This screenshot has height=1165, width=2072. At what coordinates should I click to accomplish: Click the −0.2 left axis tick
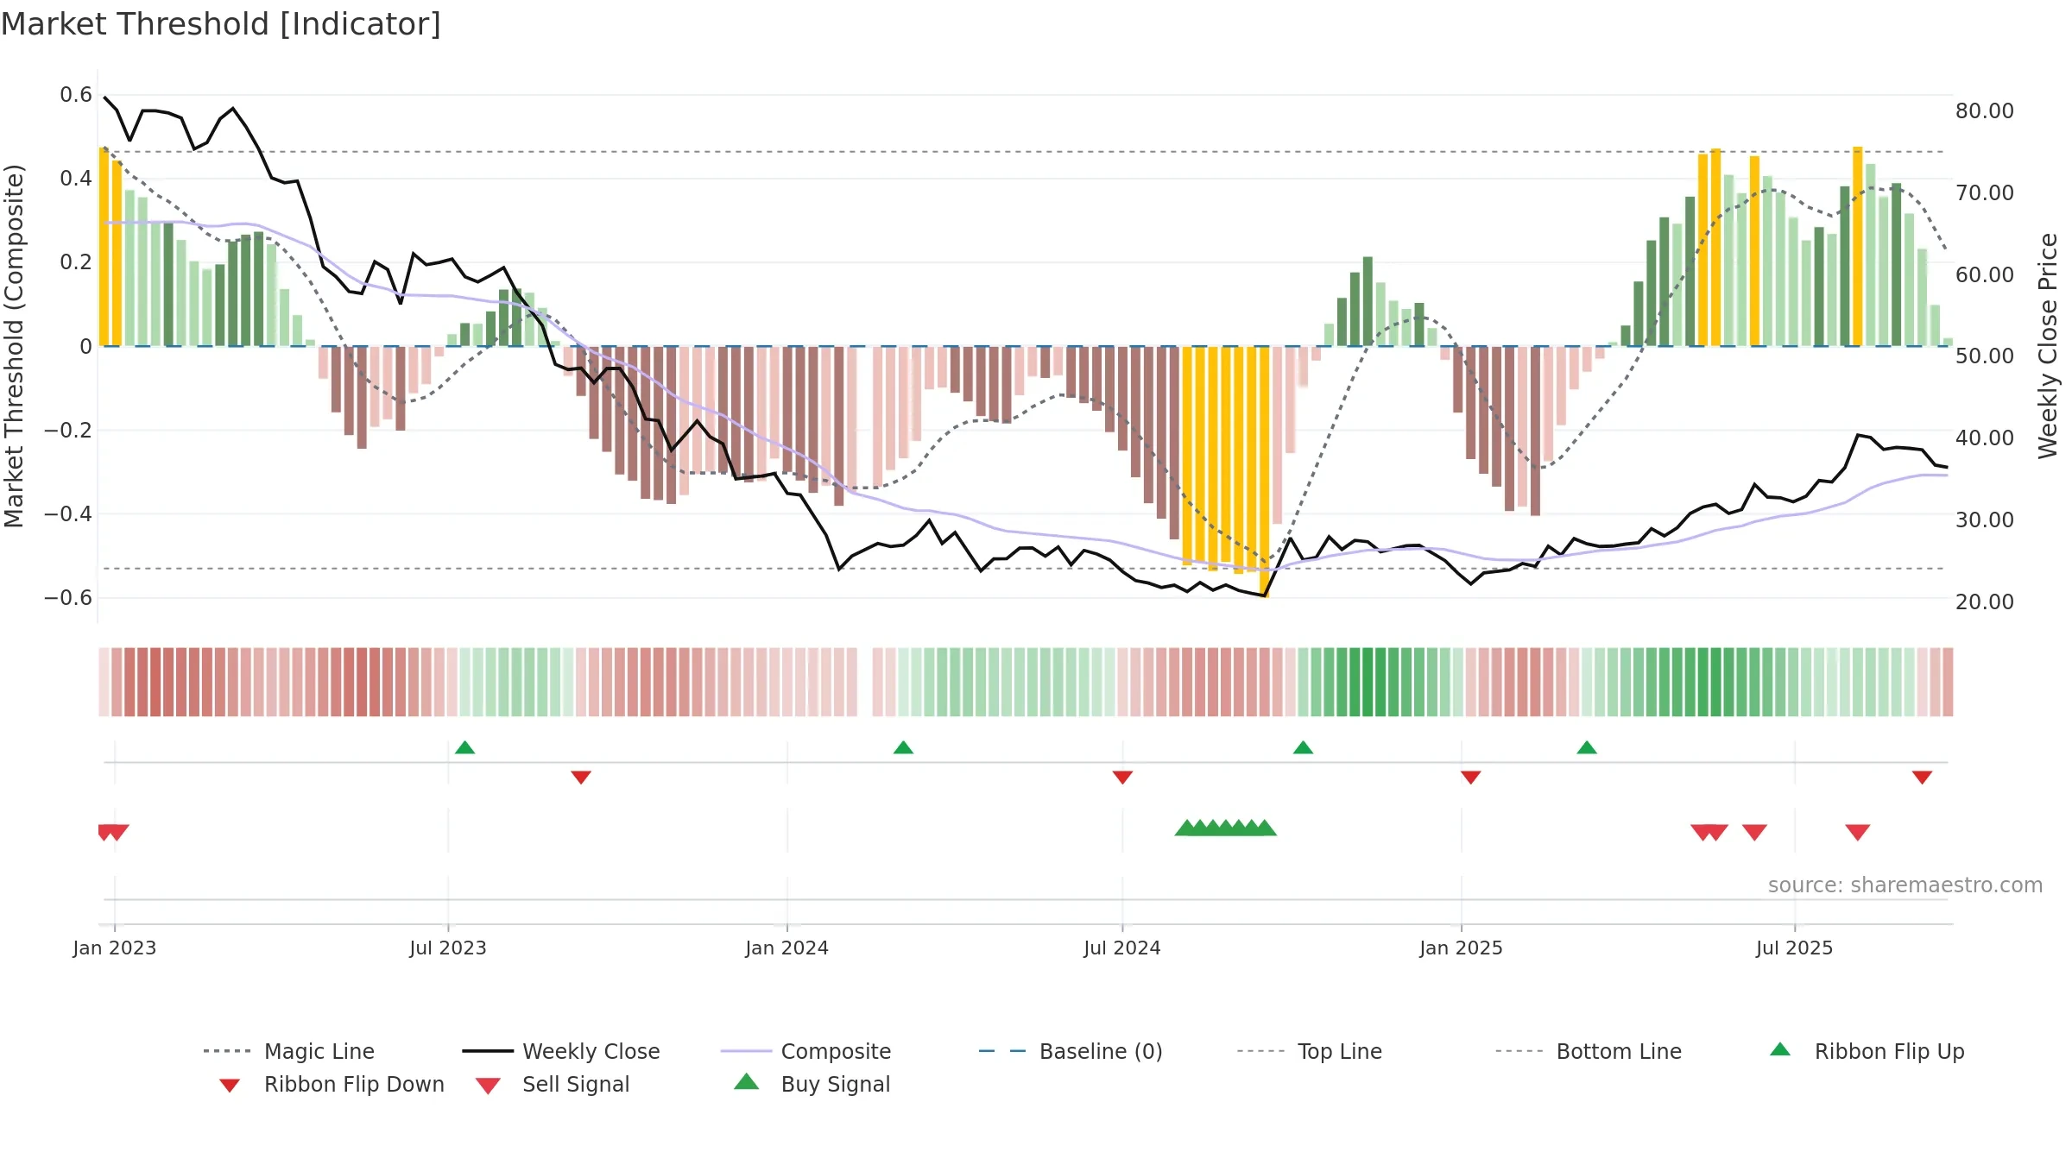click(68, 430)
